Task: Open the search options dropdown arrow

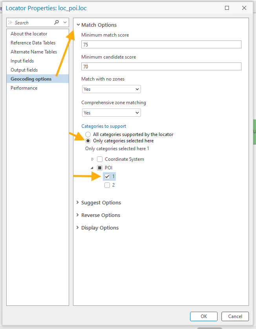Action: (x=65, y=22)
